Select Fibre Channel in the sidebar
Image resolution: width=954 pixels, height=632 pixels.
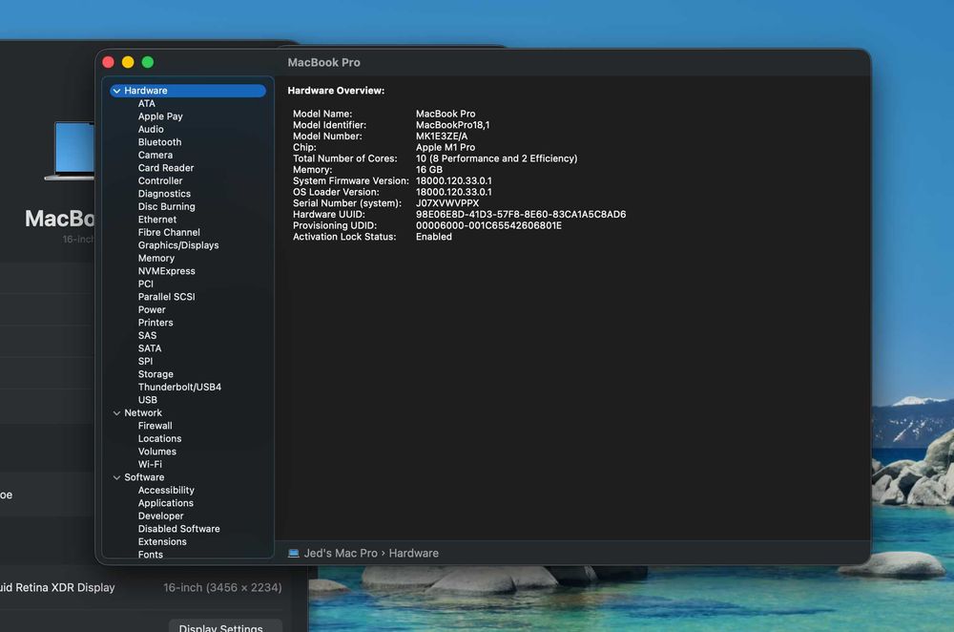[169, 232]
